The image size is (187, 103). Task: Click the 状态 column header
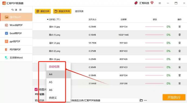click(155, 19)
